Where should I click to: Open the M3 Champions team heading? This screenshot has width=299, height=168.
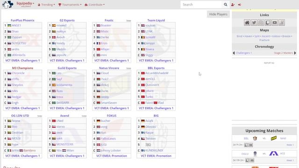(x=22, y=68)
